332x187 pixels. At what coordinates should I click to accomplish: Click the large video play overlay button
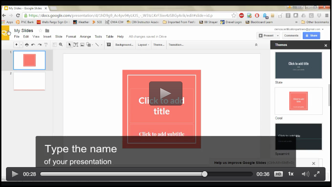coord(166,93)
